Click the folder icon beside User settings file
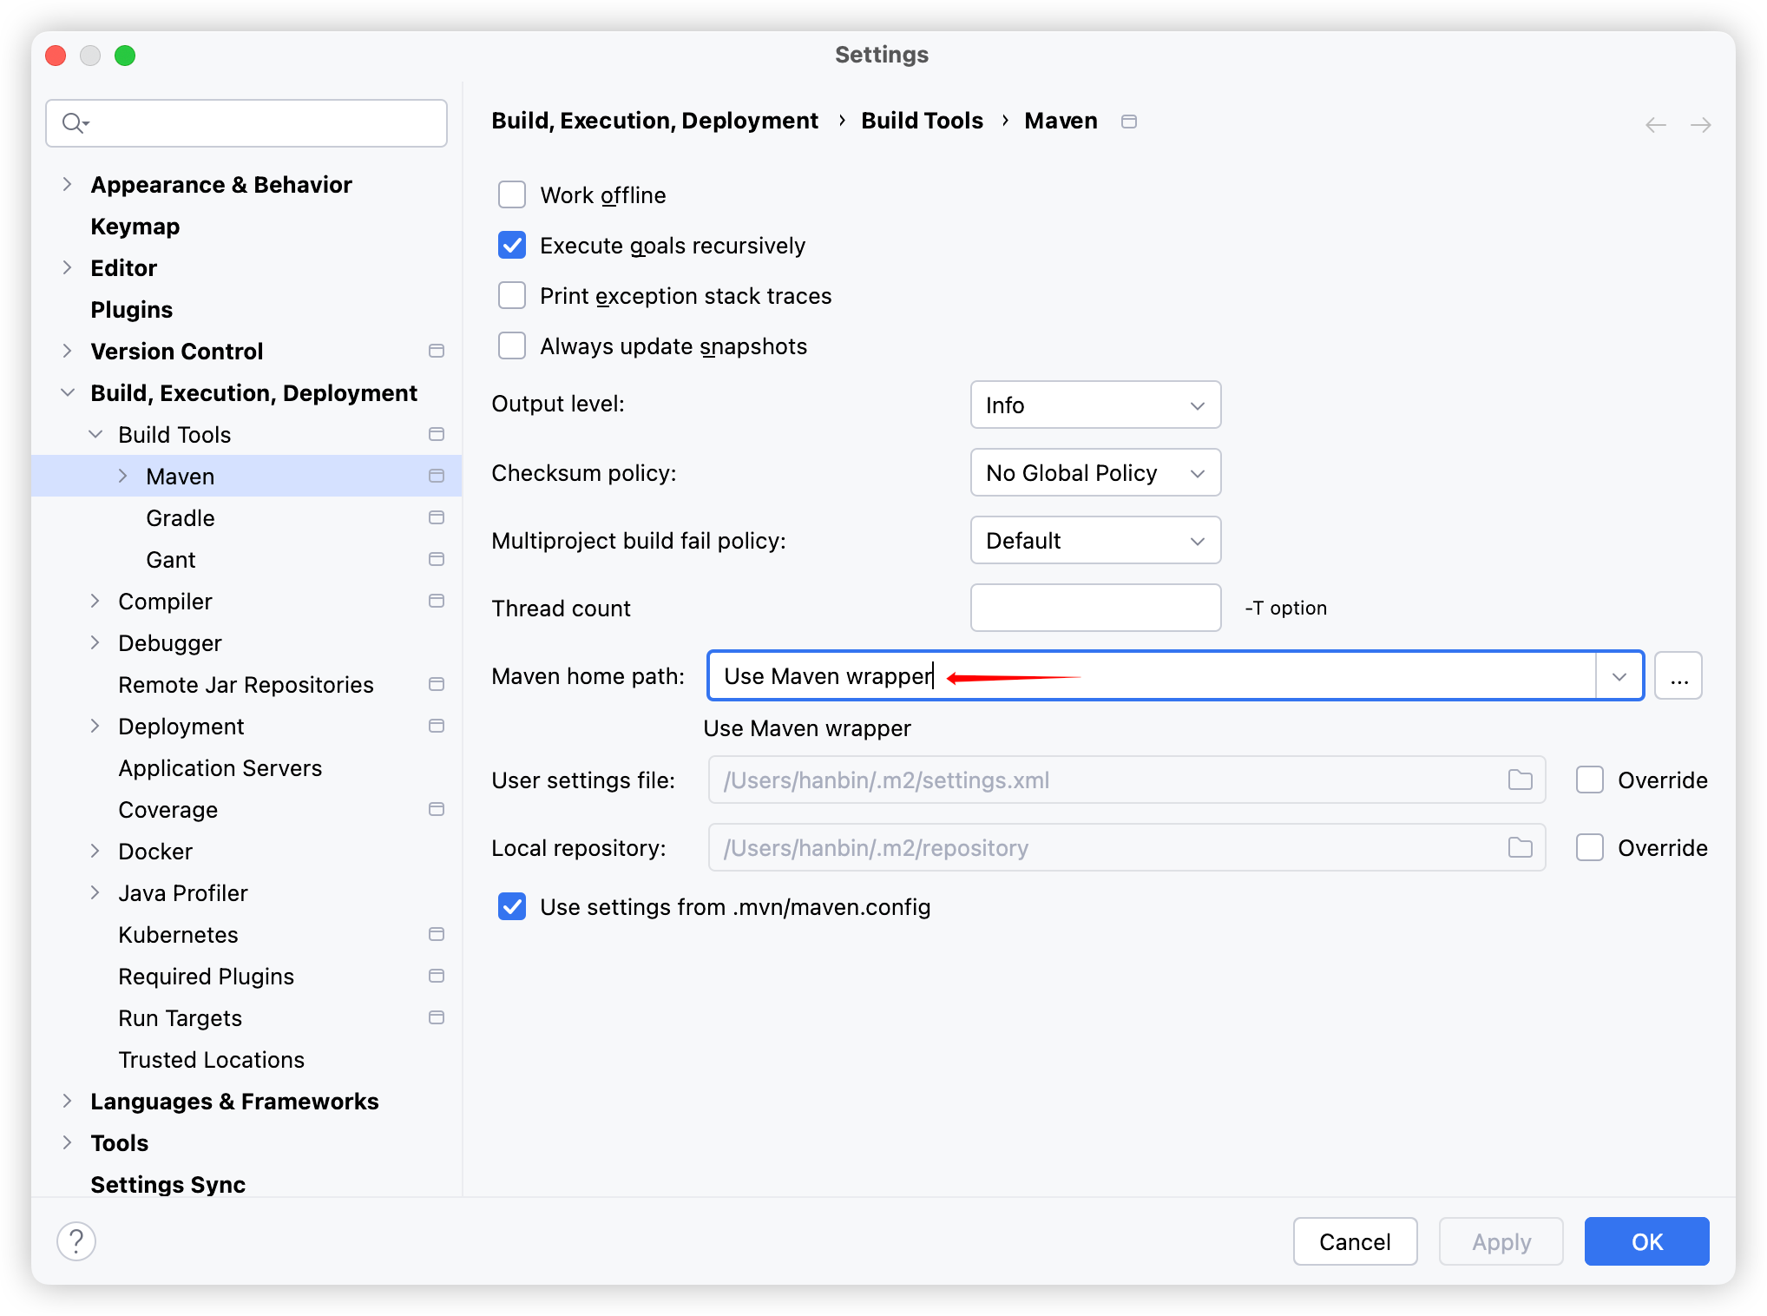Screen dimensions: 1767x1316 (1519, 780)
